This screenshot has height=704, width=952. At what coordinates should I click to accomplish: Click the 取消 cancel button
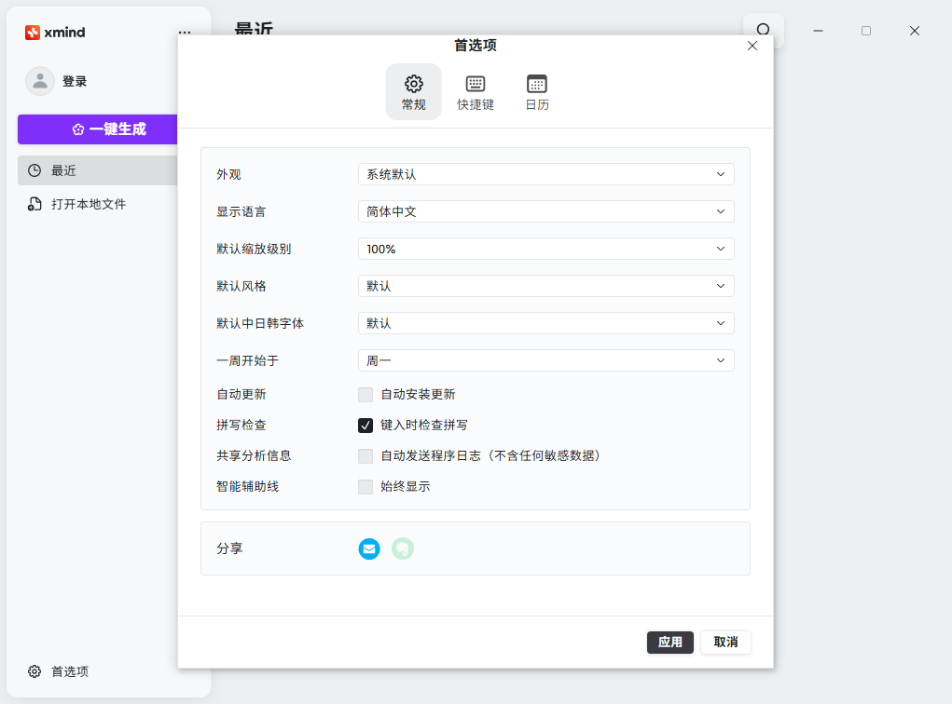(725, 643)
